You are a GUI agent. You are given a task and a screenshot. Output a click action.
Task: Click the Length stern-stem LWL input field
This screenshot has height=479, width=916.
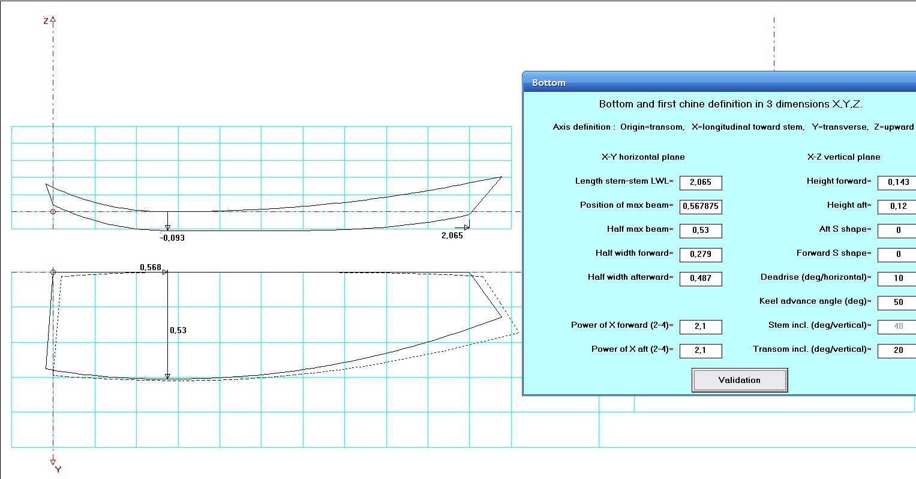click(700, 182)
